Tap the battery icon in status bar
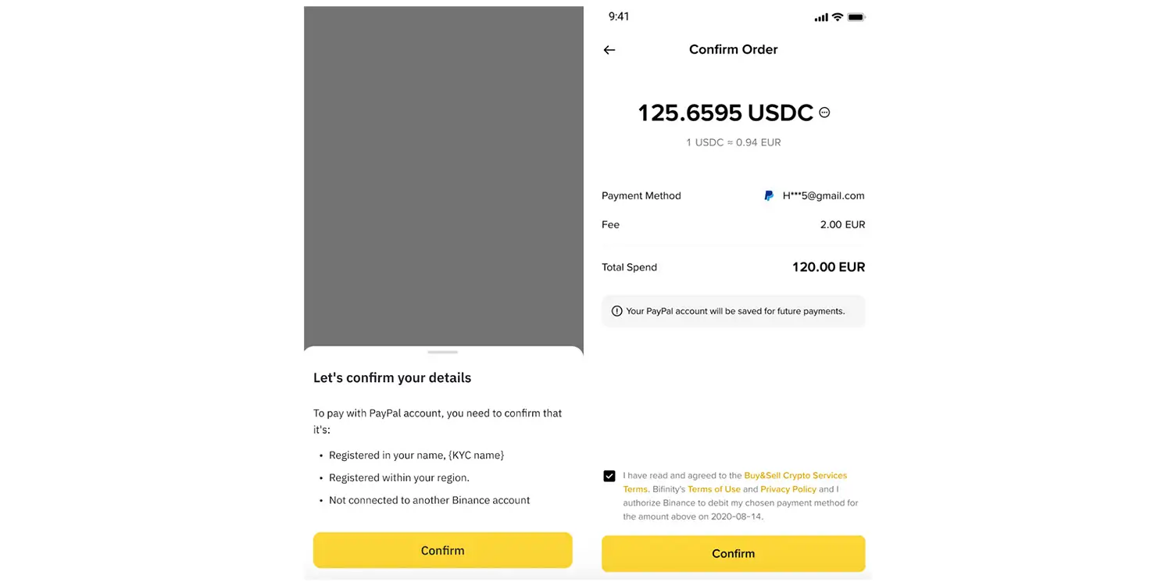 pyautogui.click(x=856, y=17)
